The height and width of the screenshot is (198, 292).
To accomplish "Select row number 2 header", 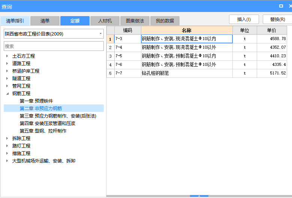I will tap(111, 48).
